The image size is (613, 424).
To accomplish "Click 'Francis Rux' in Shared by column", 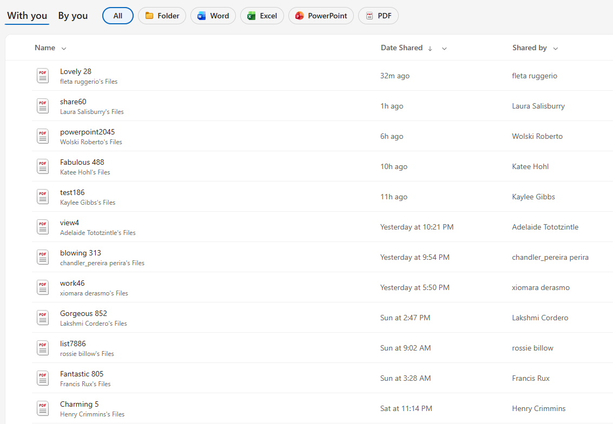I will coord(531,378).
